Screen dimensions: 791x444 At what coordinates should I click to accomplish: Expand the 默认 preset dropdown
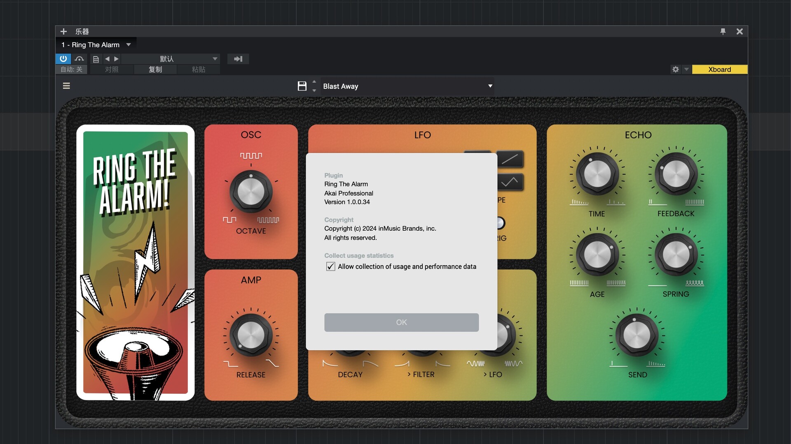(x=215, y=59)
